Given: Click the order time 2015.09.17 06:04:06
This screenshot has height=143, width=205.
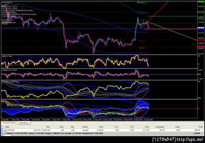Looking at the screenshot, I should tap(42, 130).
